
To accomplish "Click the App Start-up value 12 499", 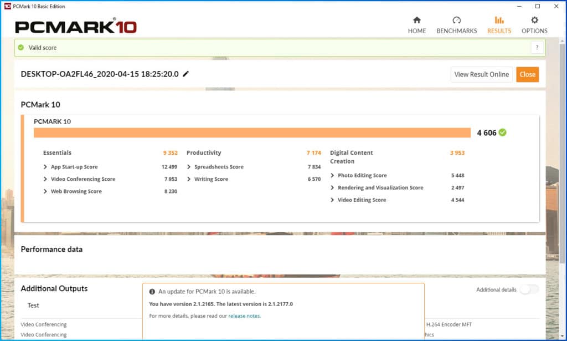I will 169,166.
